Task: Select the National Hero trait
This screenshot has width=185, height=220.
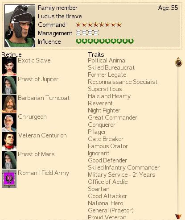Action: [x=106, y=203]
